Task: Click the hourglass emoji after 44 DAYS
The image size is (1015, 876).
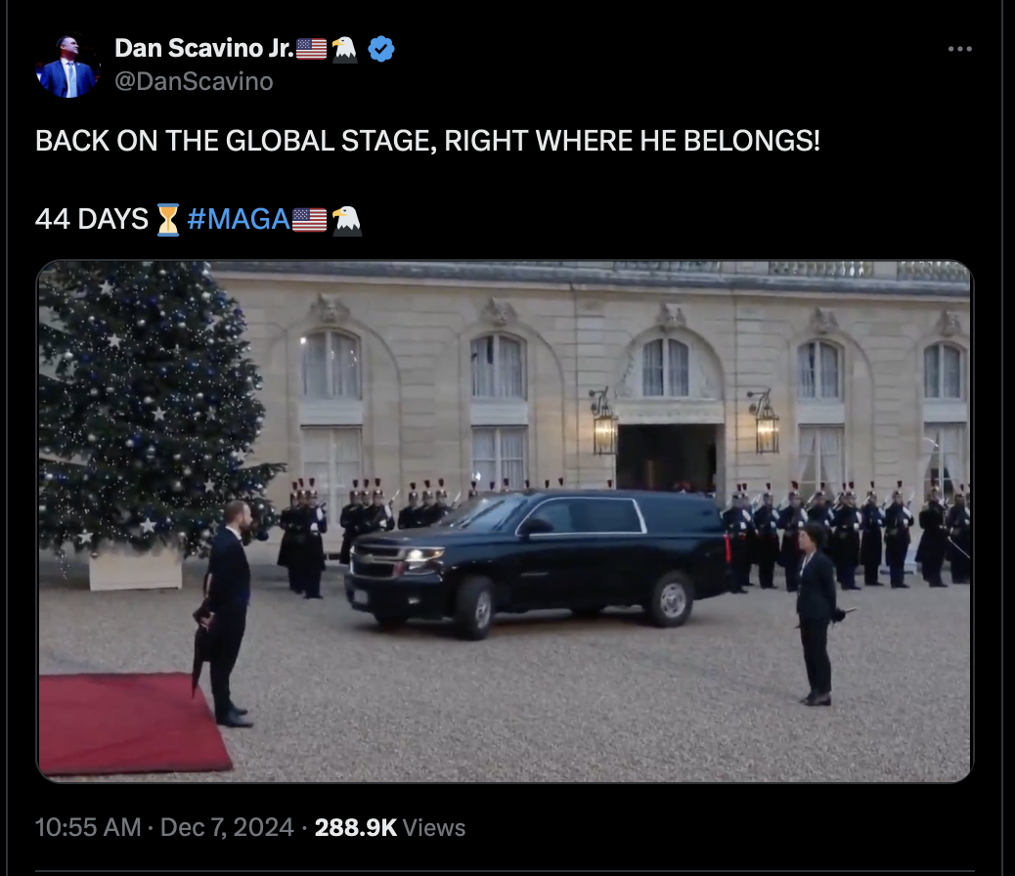Action: click(x=168, y=219)
